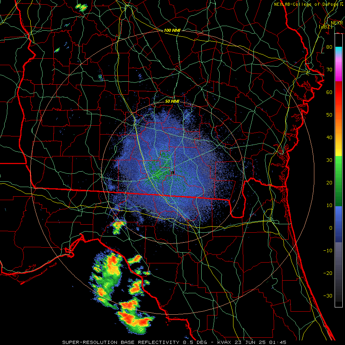345x345 pixels.
Task: Click the 30 value on the dBZ scale
Action: [x=329, y=160]
